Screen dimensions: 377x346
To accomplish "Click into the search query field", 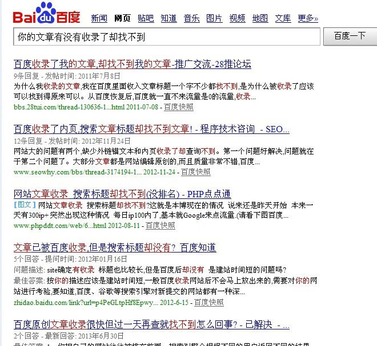I will [x=166, y=36].
